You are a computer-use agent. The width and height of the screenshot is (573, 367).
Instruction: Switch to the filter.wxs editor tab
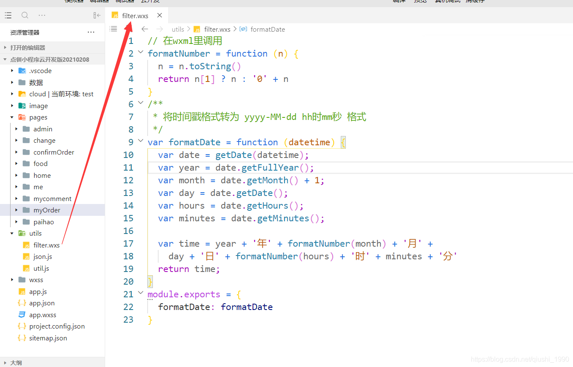[136, 15]
